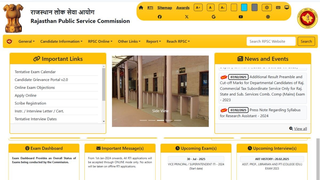Open the X (Twitter) icon
320x180 pixels.
[187, 17]
